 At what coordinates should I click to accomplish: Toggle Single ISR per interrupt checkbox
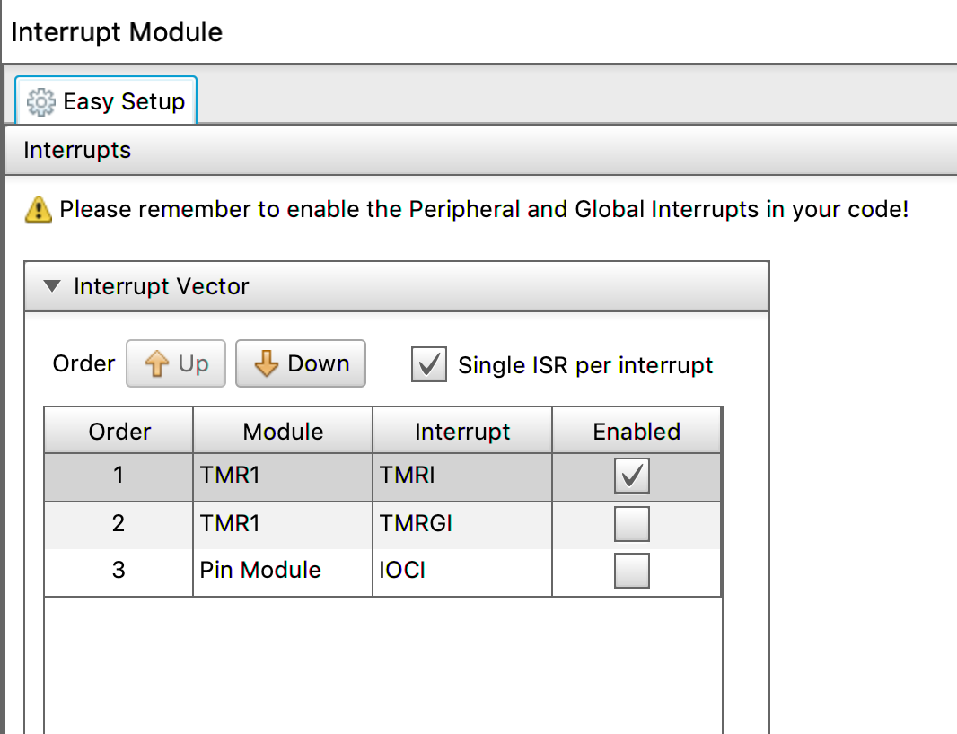[429, 364]
